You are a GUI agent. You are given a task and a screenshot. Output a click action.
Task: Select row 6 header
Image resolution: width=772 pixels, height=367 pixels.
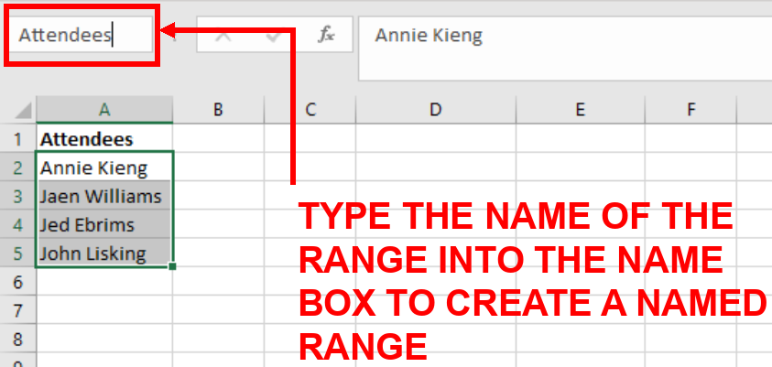click(x=17, y=282)
